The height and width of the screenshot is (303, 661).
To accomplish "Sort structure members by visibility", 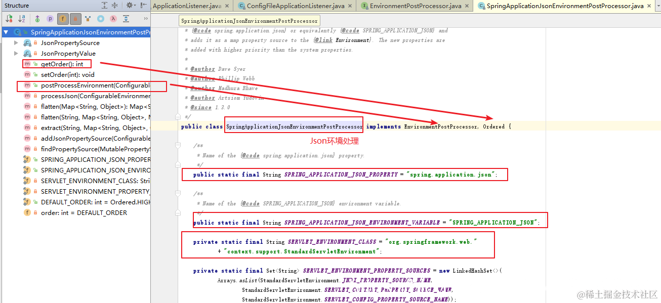I will tap(9, 19).
